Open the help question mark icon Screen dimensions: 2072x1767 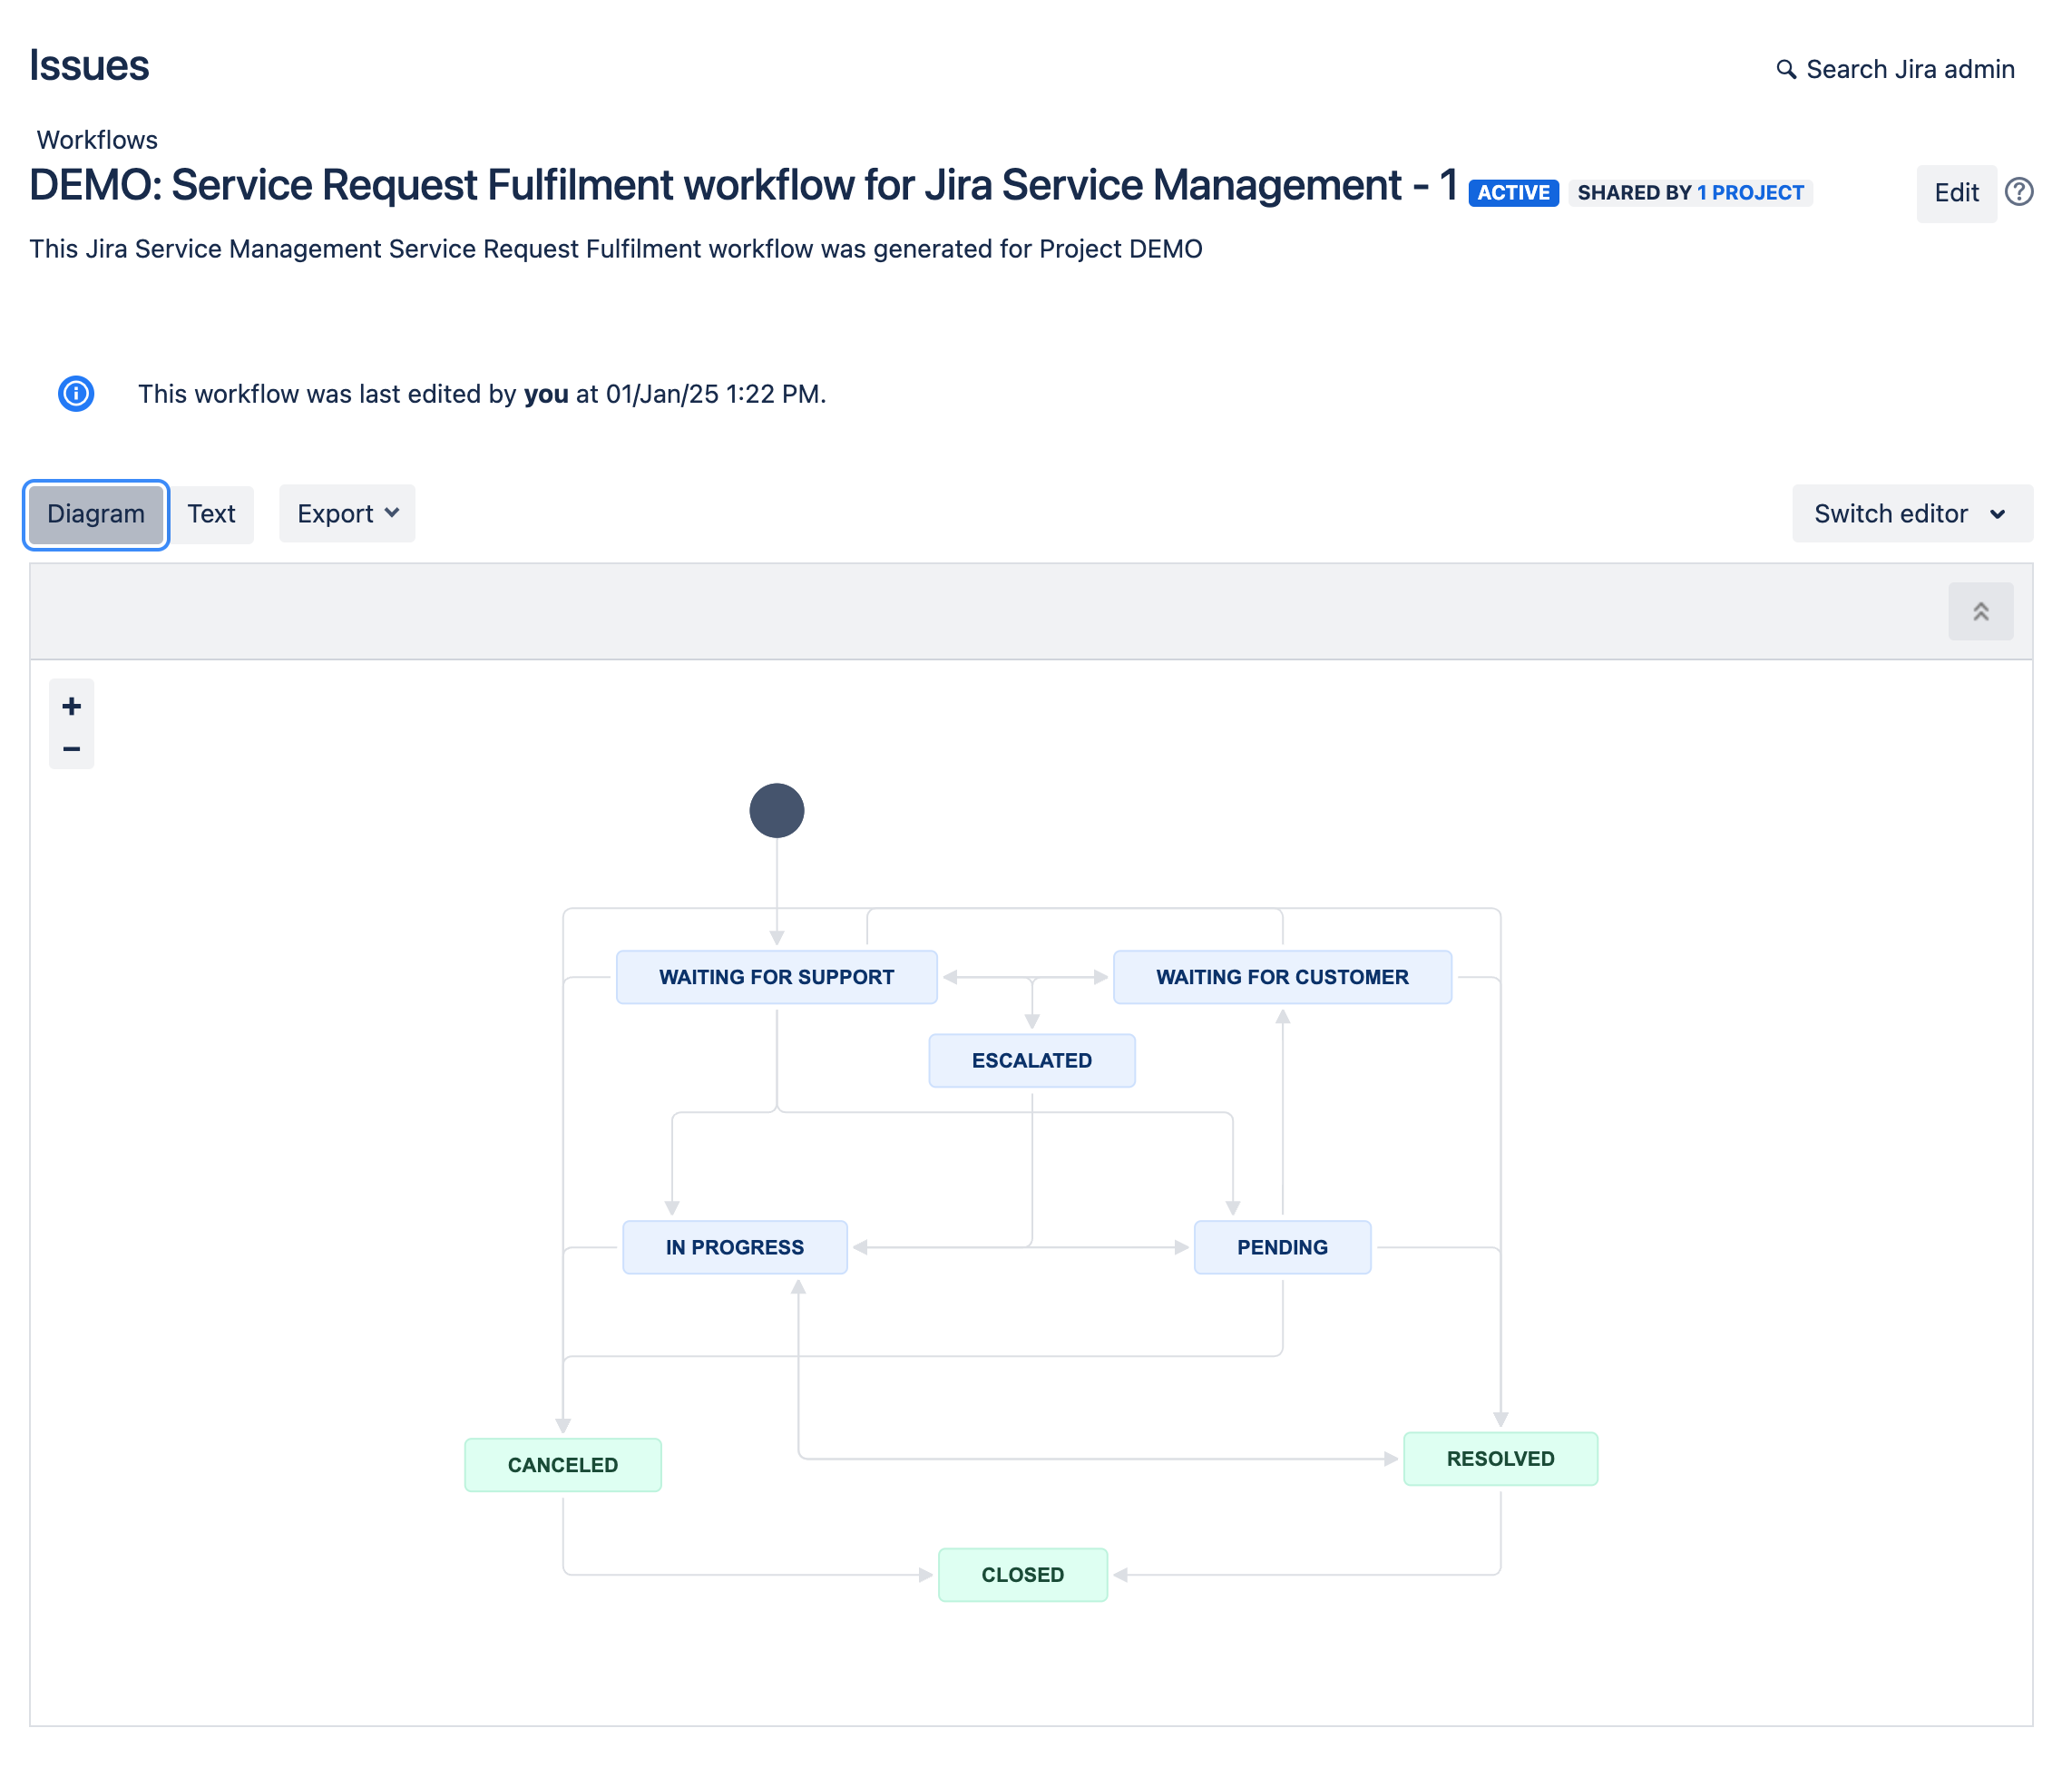(x=2018, y=191)
